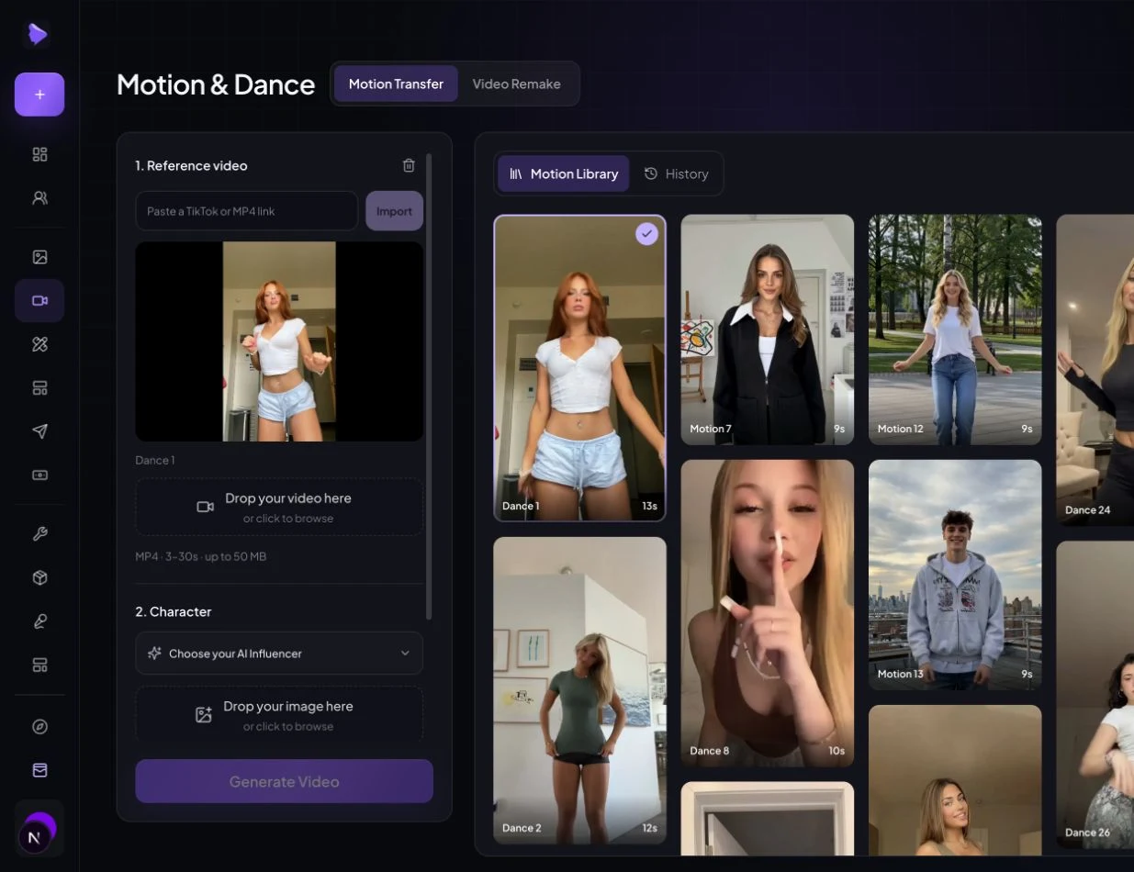Click image-plus icon in image drop zone
Screen dimensions: 1134x872
[204, 715]
